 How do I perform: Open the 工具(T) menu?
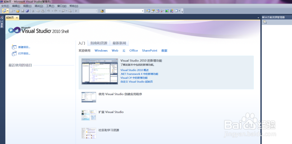pos(50,6)
